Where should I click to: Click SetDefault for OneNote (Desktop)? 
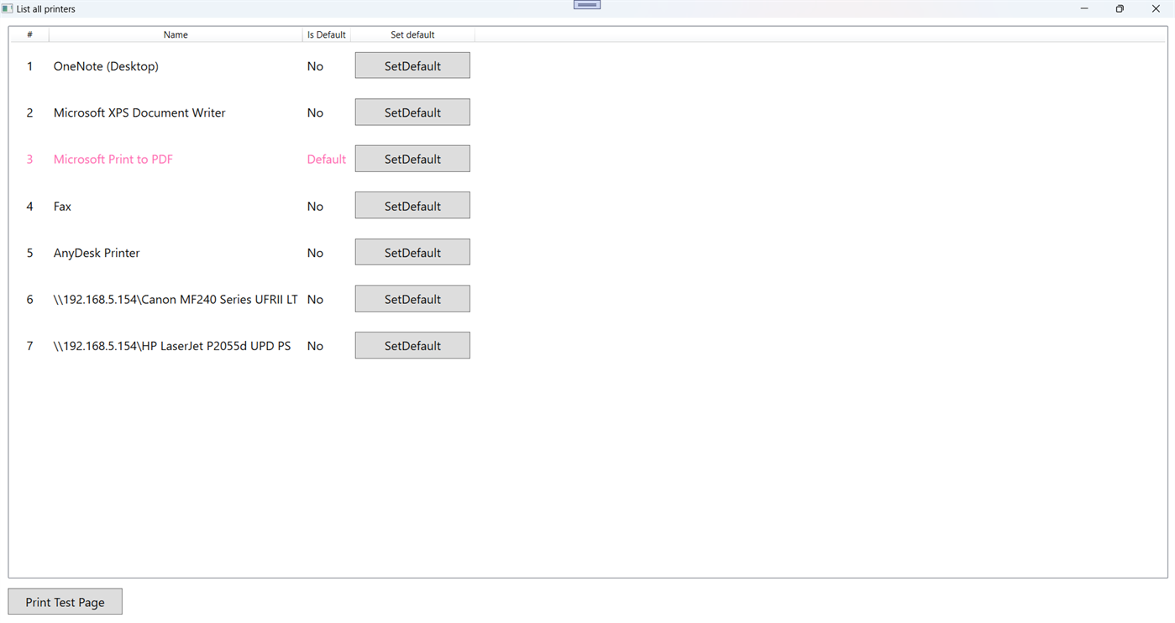(x=412, y=65)
